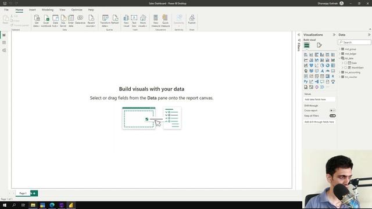Viewport: 372px width, 209px height.
Task: Select the Decomposition tree visual
Action: coord(317,82)
